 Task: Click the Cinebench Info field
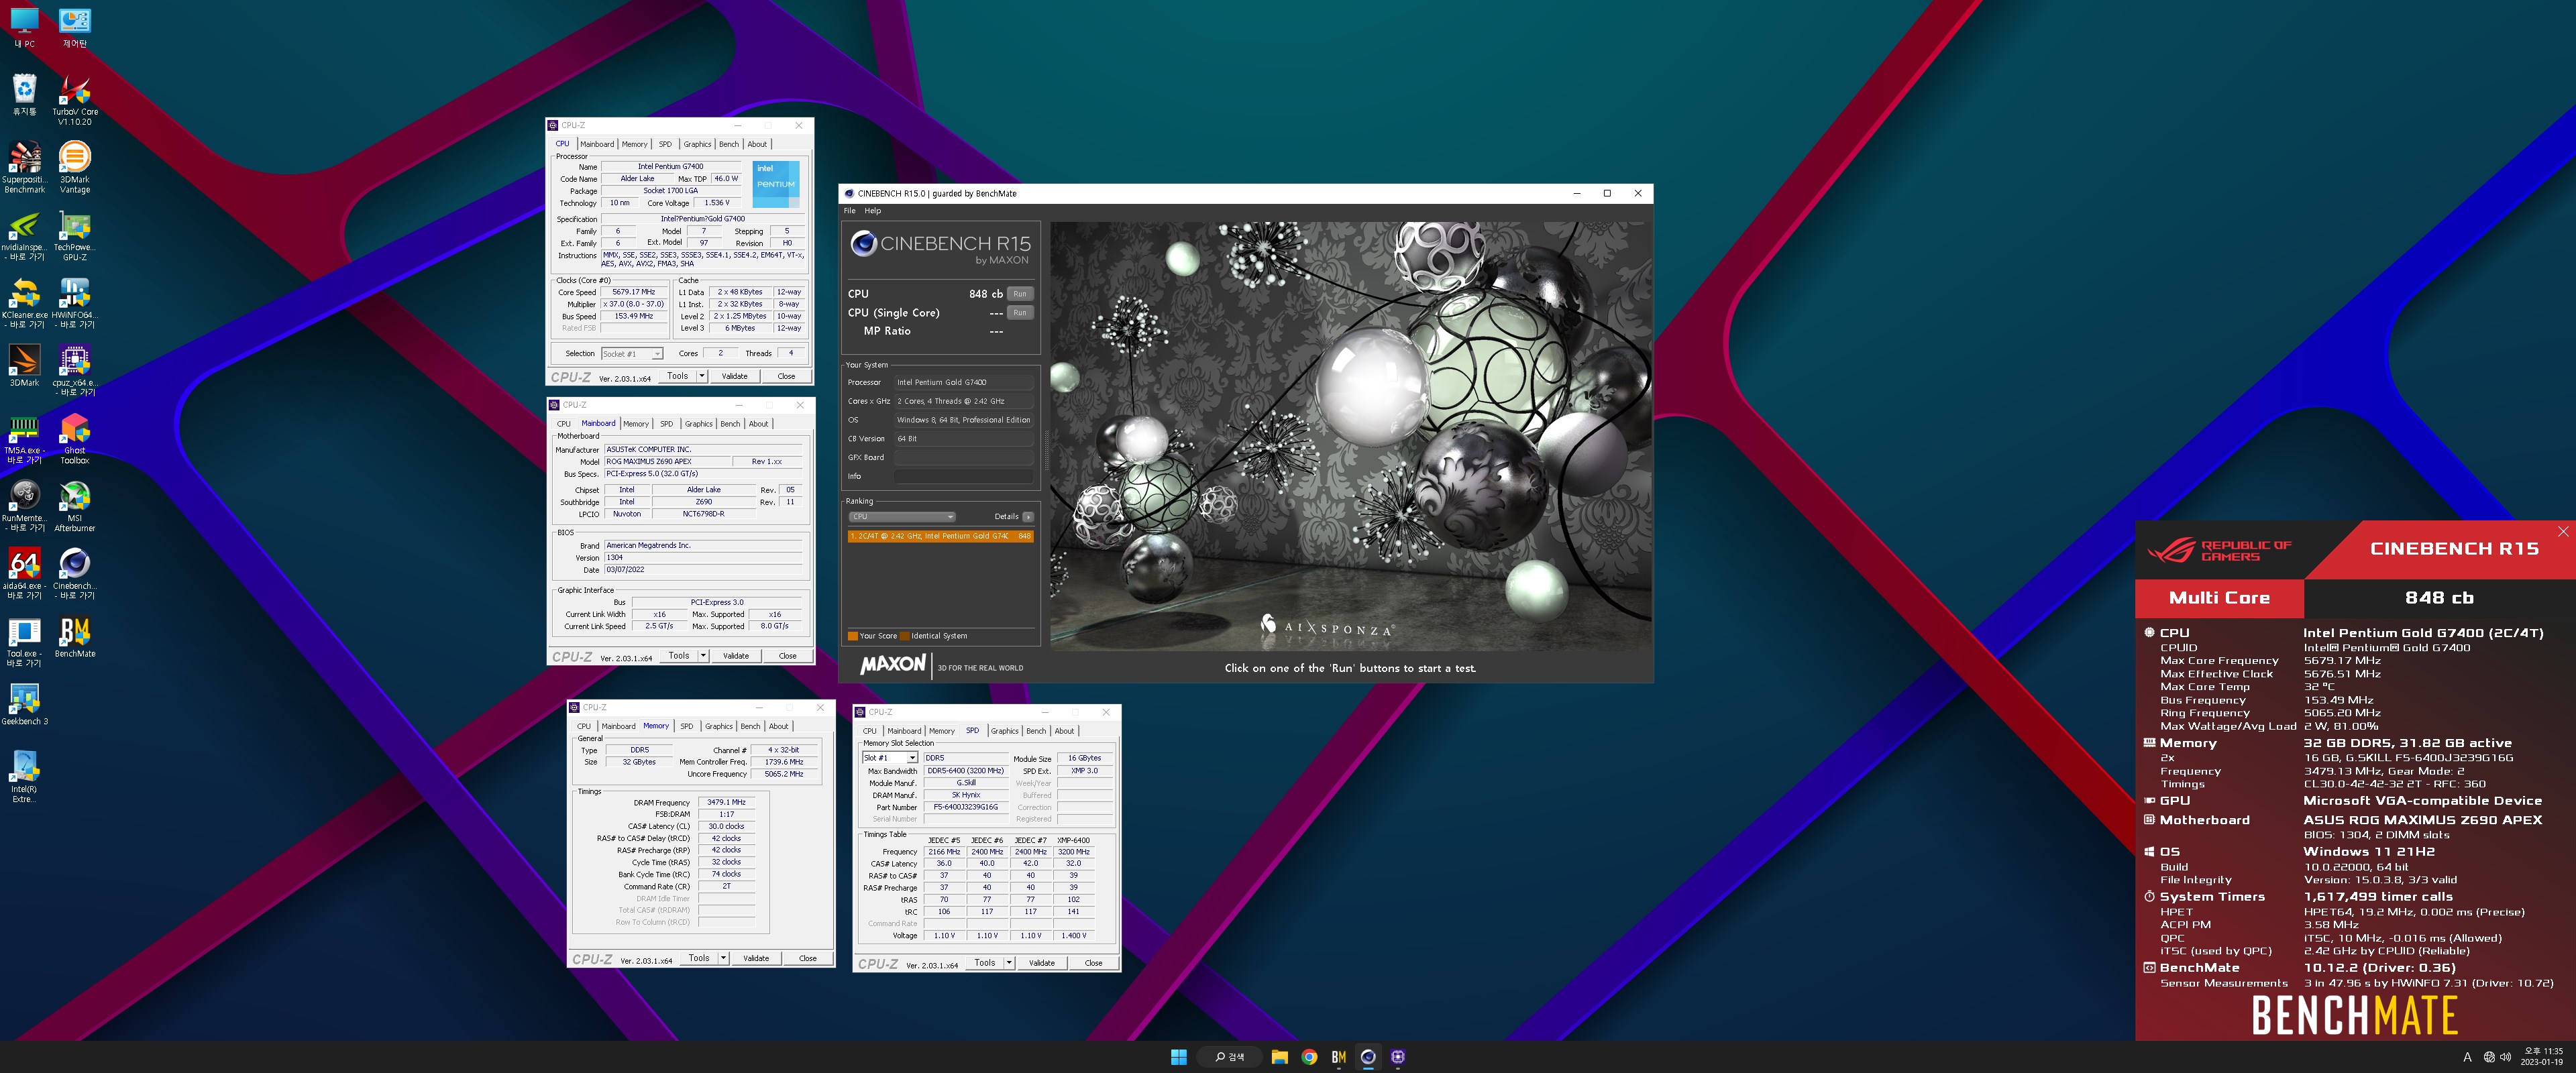point(964,476)
